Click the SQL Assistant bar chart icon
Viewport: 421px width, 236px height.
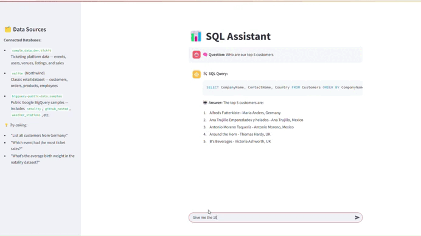pyautogui.click(x=196, y=36)
